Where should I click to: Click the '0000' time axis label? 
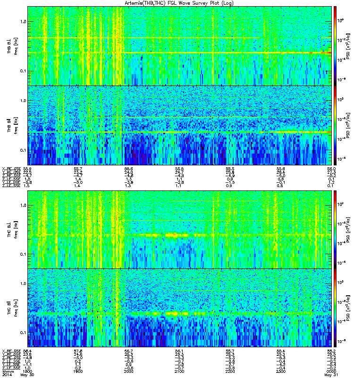[331, 371]
